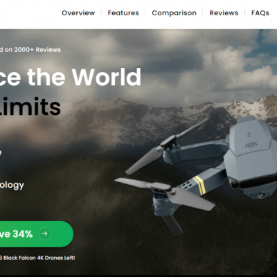277x277 pixels.
Task: Click the swirl logo on drone top
Action: pyautogui.click(x=251, y=145)
